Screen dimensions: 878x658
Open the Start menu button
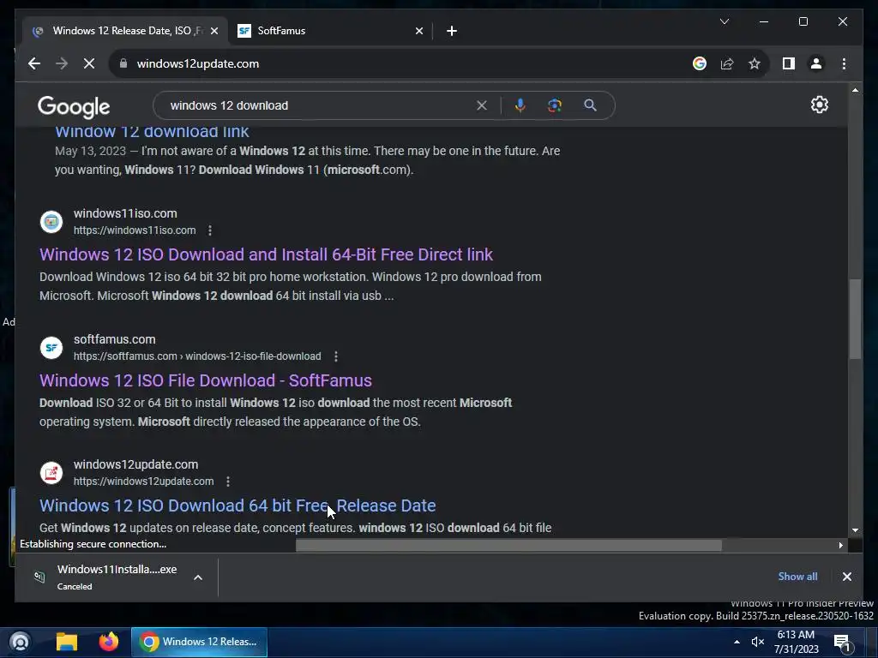click(20, 642)
